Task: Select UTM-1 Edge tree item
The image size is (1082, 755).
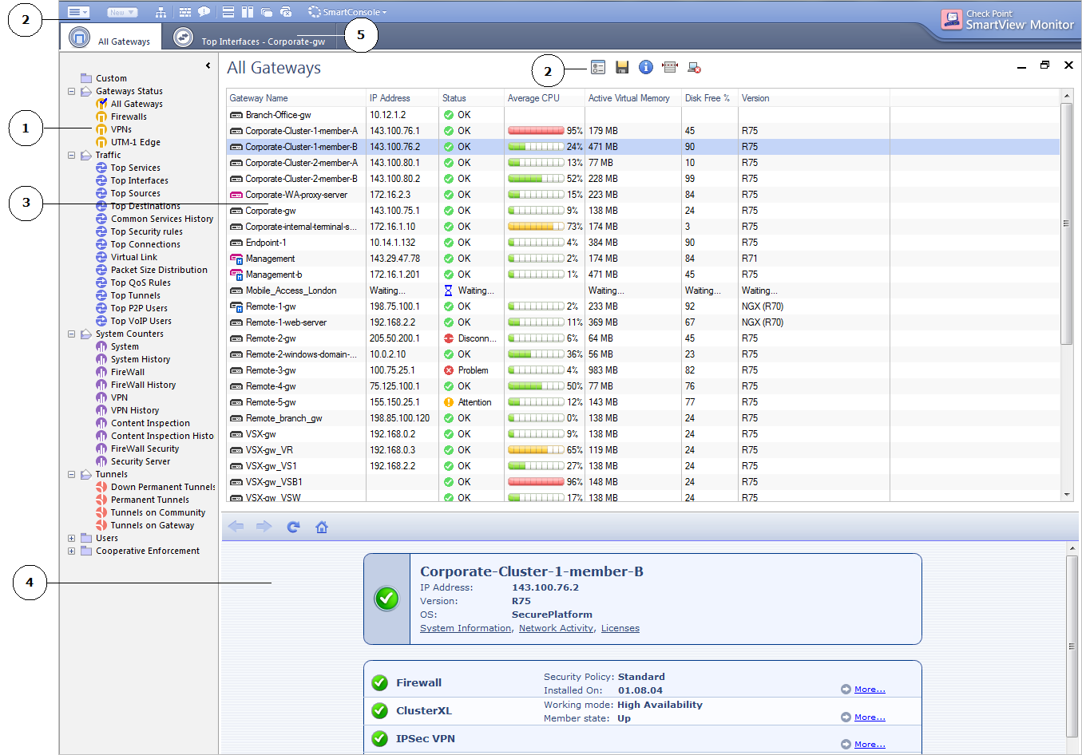Action: (136, 142)
